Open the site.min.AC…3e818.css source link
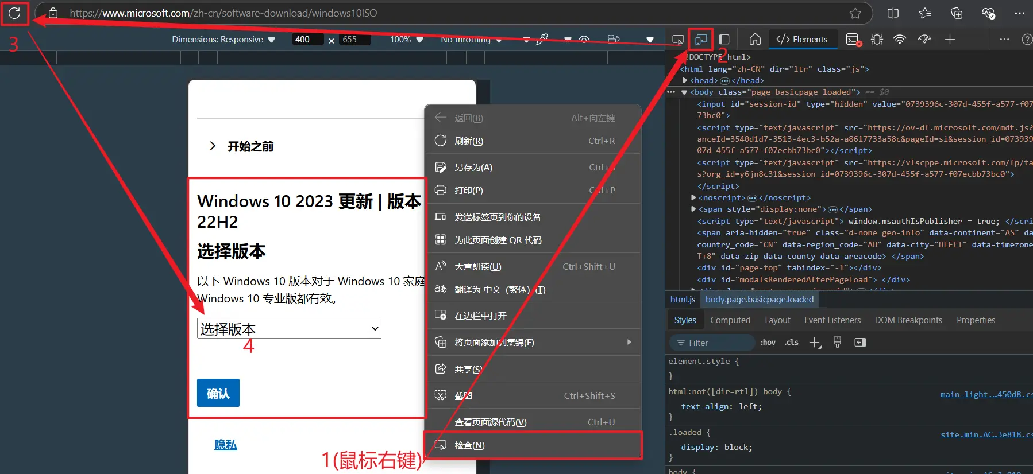This screenshot has height=474, width=1033. [x=986, y=434]
